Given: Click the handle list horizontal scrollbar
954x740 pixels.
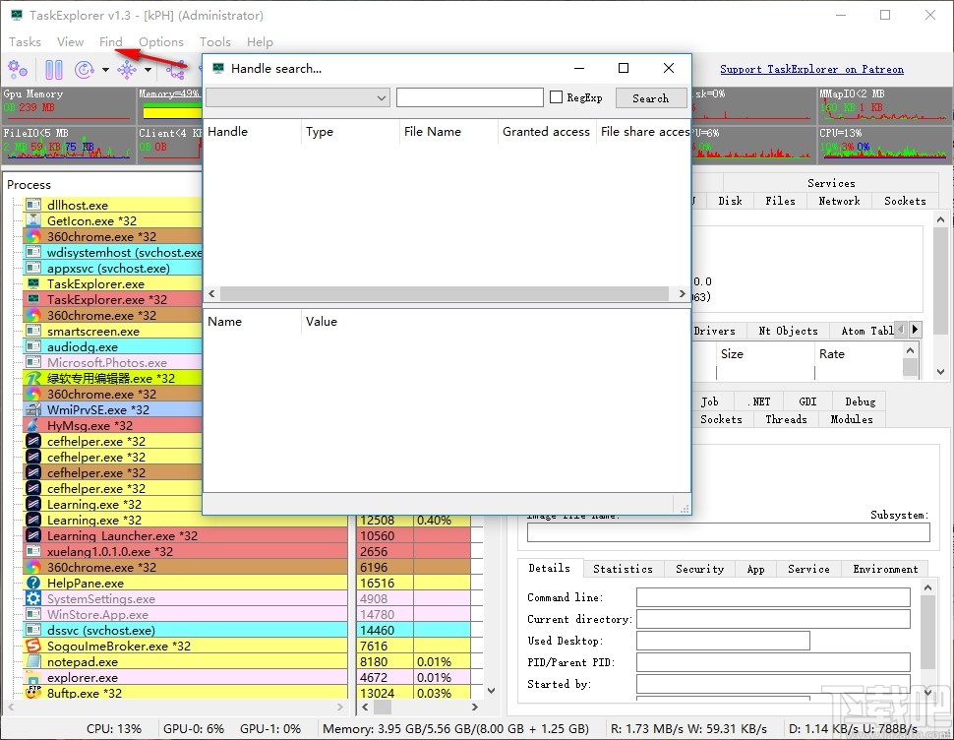Looking at the screenshot, I should 445,294.
